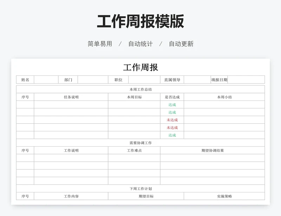Image resolution: width=281 pixels, height=216 pixels.
Task: Select the blank field beside 职位
Action: tap(144, 80)
